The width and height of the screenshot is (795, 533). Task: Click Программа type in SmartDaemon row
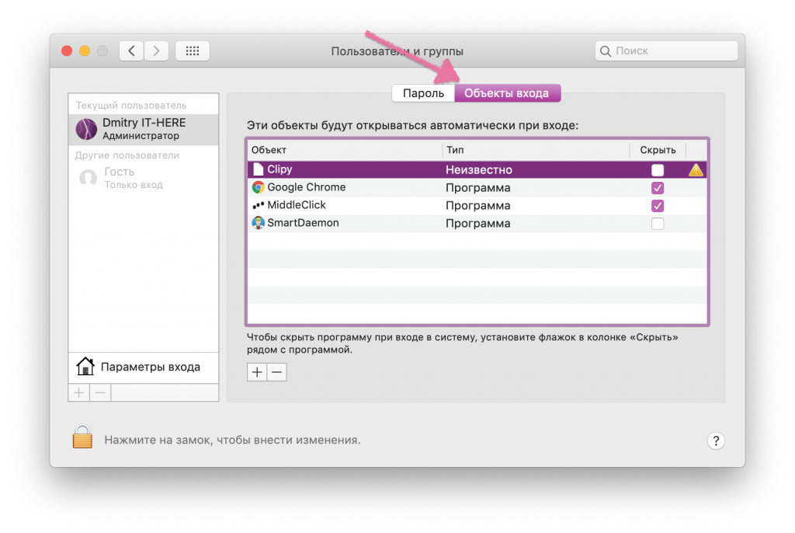pos(477,223)
